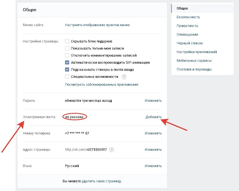The image size is (239, 191).
Task: Select Чёрный список in sidebar
Action: 190,43
